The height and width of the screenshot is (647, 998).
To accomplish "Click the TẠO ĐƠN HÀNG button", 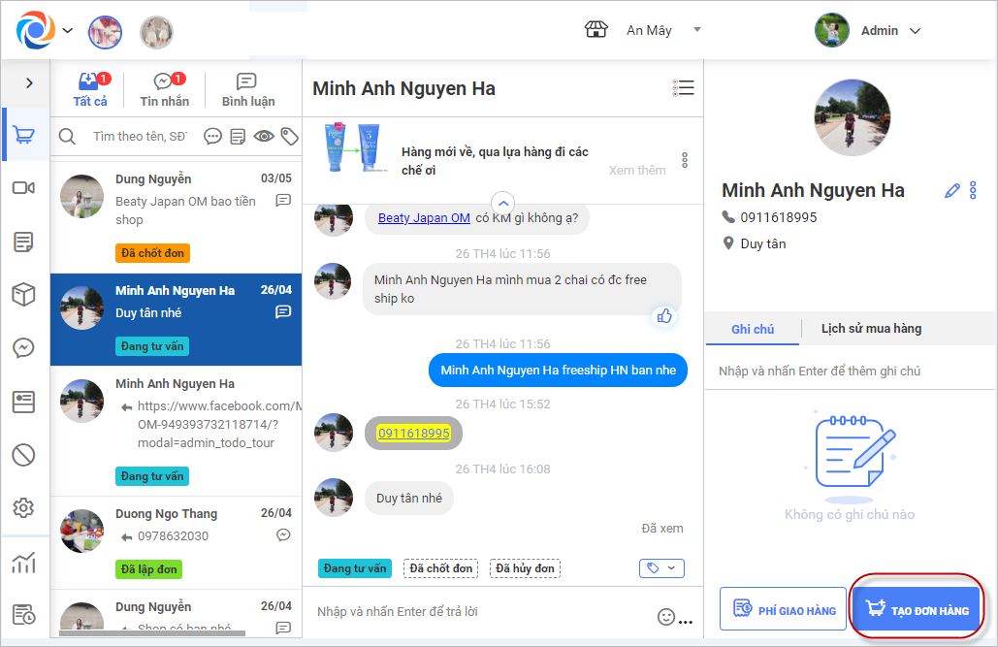I will 917,609.
